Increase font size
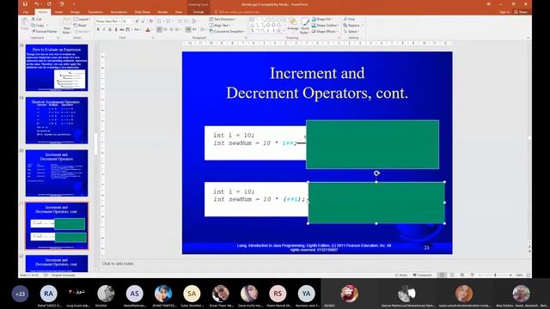The image size is (550, 309). click(137, 21)
